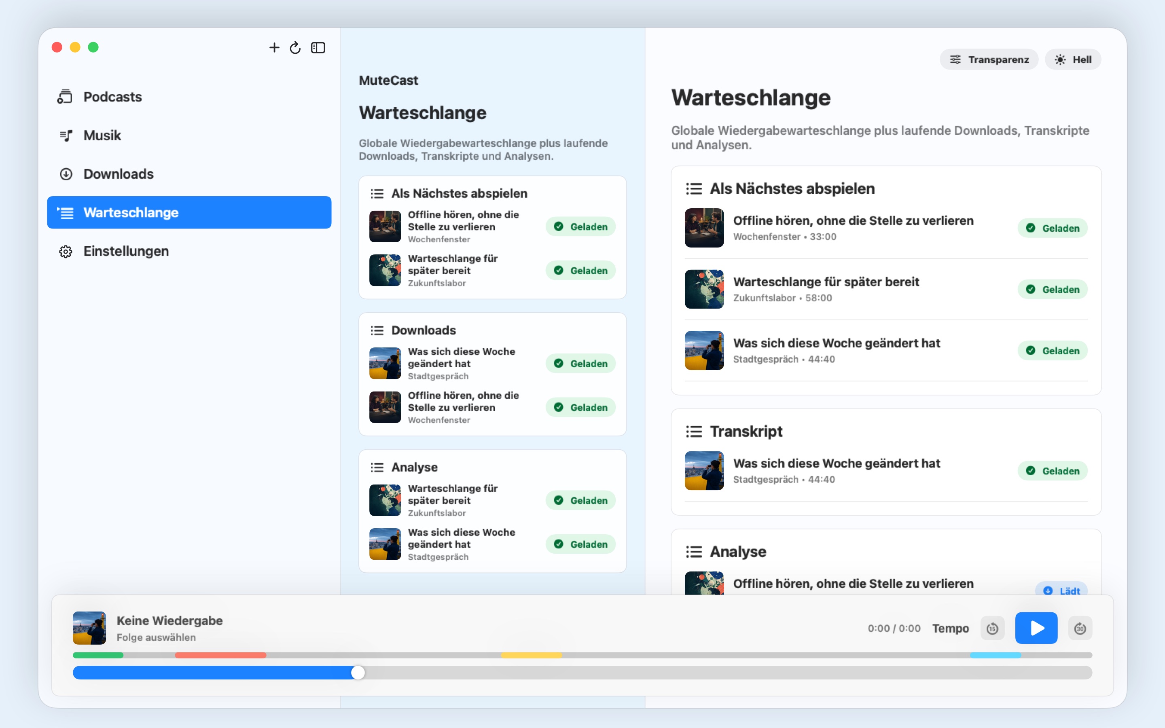Click the skip forward 30 seconds icon
This screenshot has width=1165, height=728.
click(1080, 629)
